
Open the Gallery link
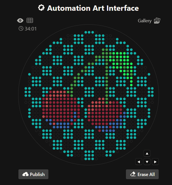pos(145,21)
